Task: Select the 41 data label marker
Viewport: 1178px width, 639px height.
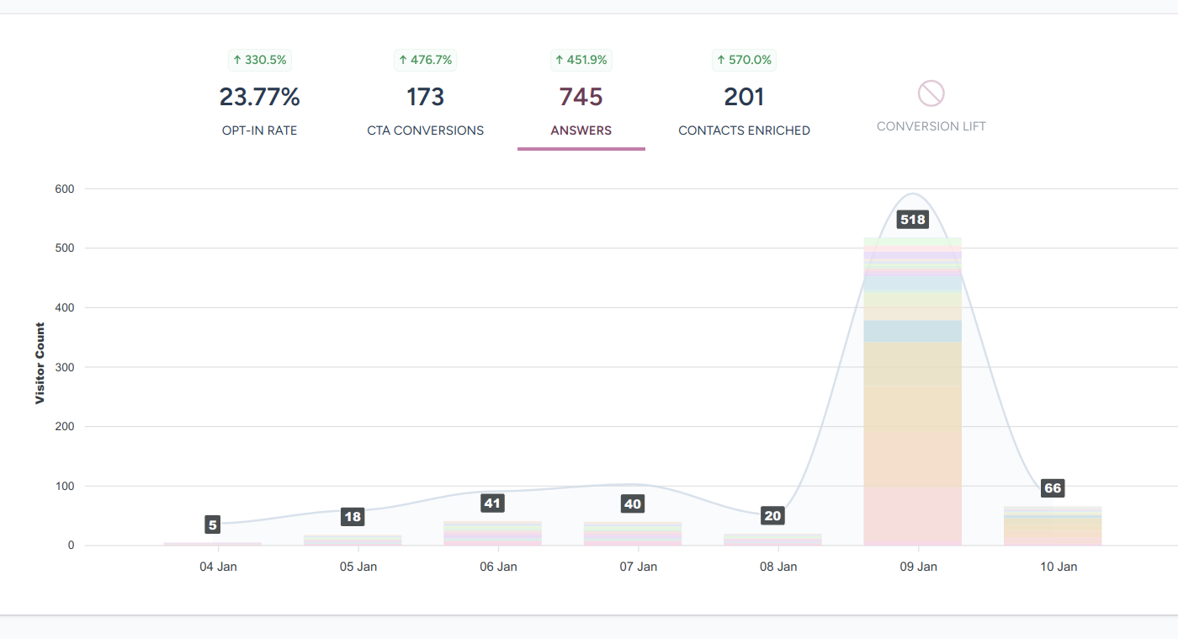Action: (492, 503)
